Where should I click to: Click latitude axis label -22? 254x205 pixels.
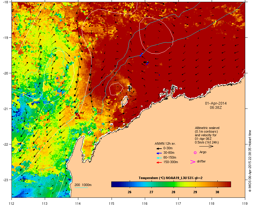coord(5,144)
